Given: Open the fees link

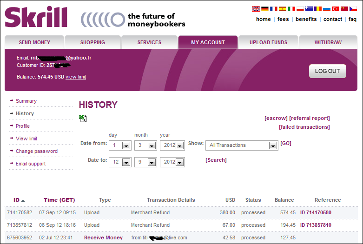Looking at the screenshot, I should point(283,19).
